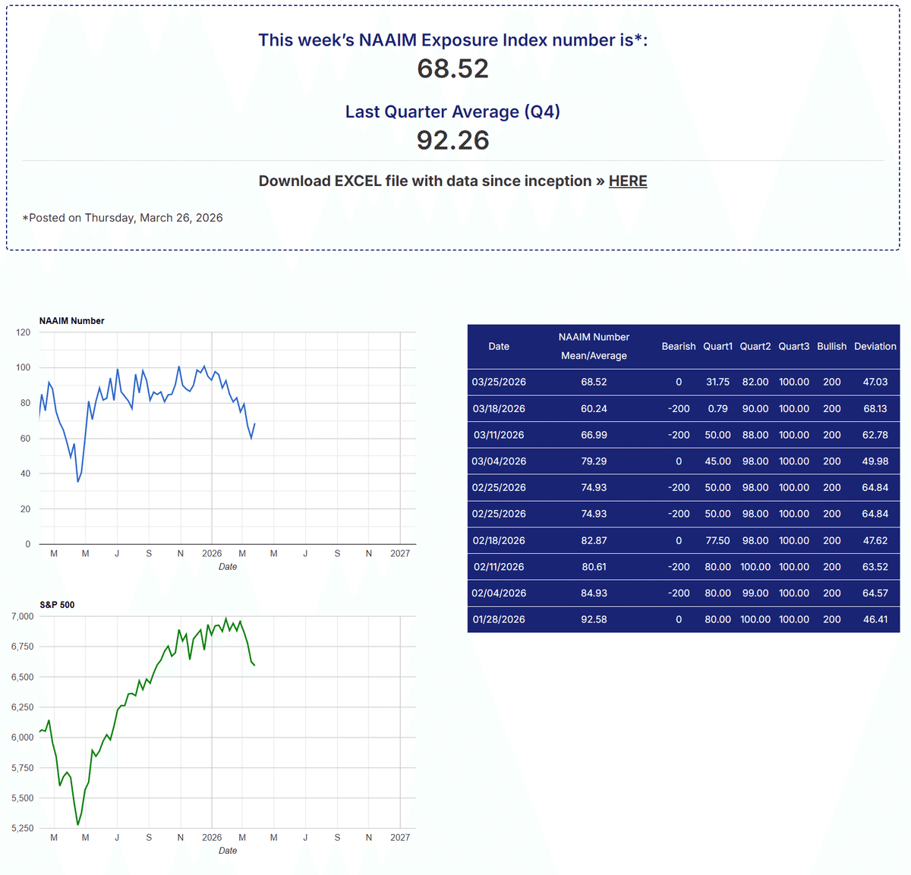Click the 'Posted on Thursday, March 26, 2026' note
911x875 pixels.
[123, 218]
